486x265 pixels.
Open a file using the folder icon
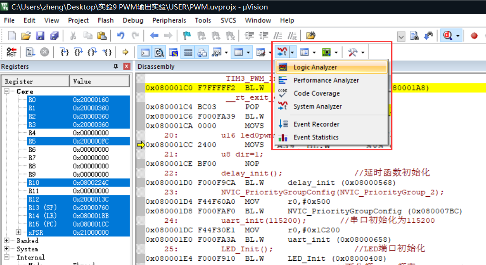[26, 36]
